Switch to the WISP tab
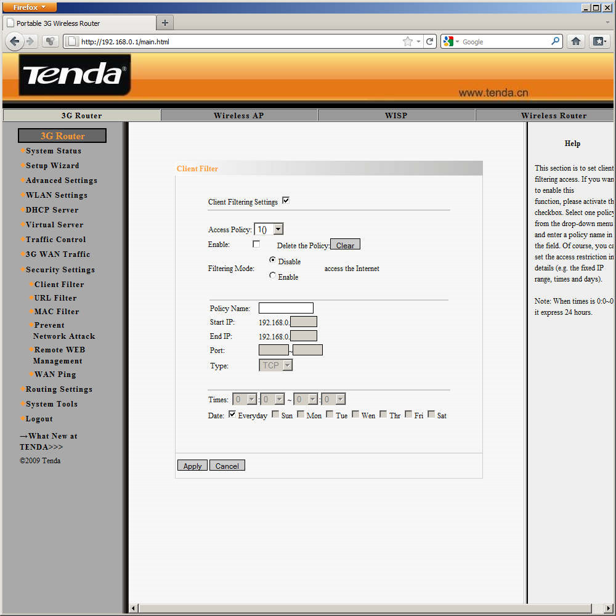Screen dimensions: 616x616 point(396,115)
